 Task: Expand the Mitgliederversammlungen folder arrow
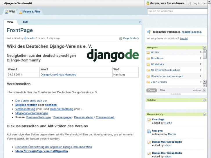[x=201, y=76]
